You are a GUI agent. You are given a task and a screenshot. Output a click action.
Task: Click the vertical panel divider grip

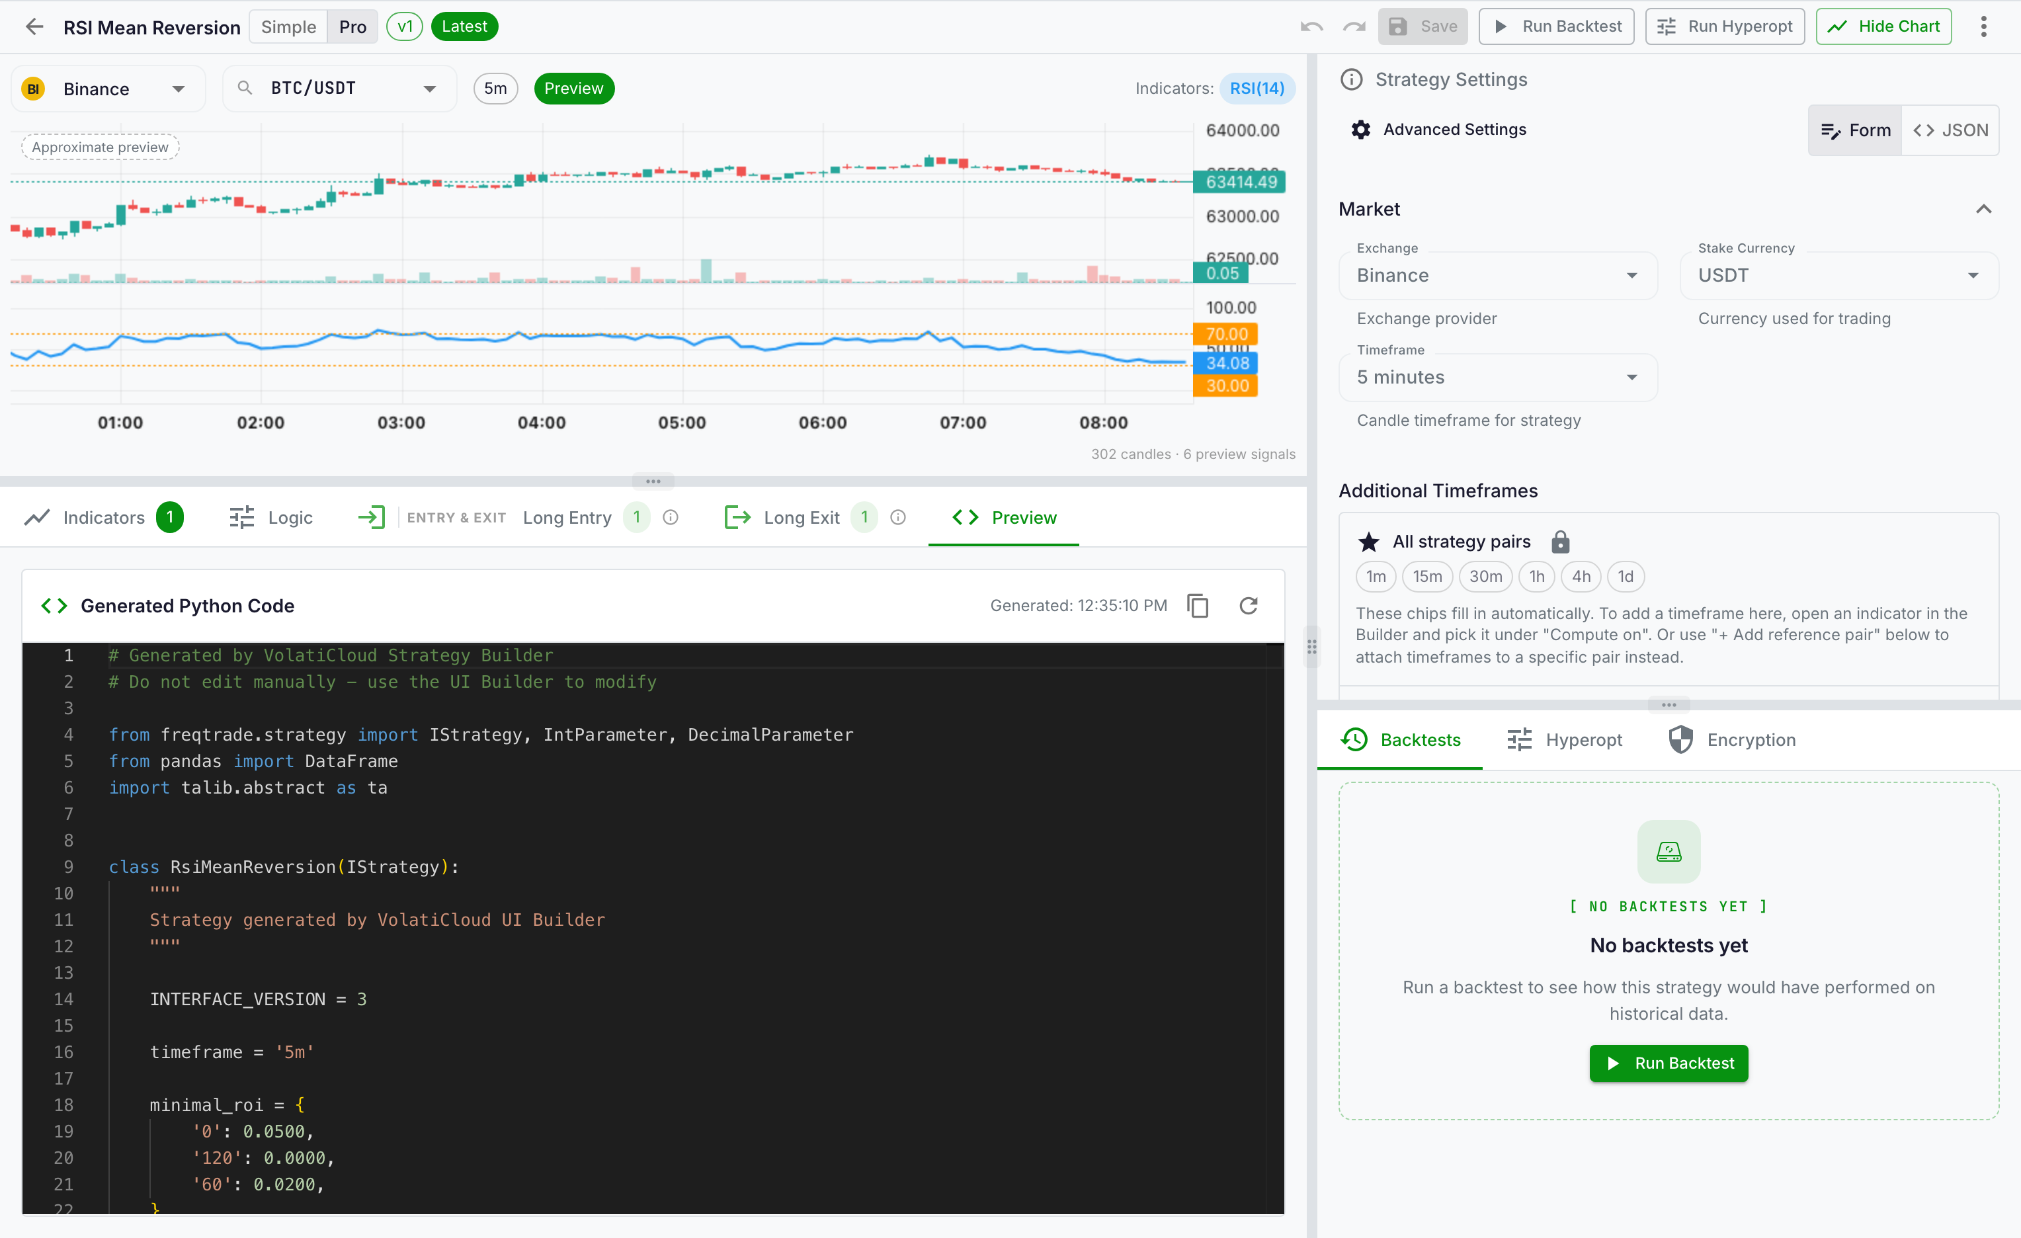pyautogui.click(x=1311, y=647)
